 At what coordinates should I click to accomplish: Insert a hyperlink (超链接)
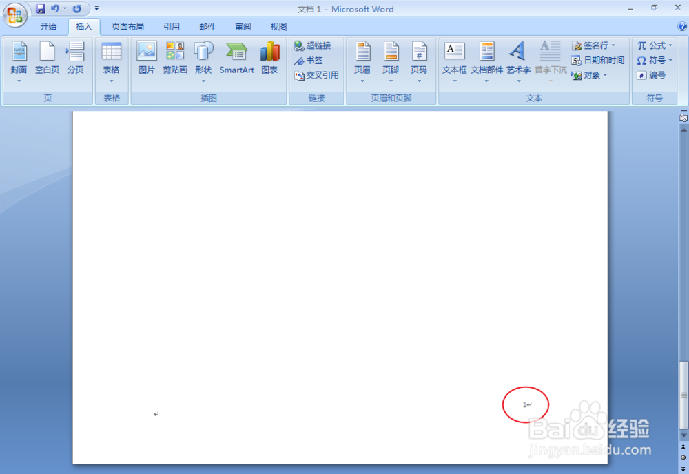point(312,45)
